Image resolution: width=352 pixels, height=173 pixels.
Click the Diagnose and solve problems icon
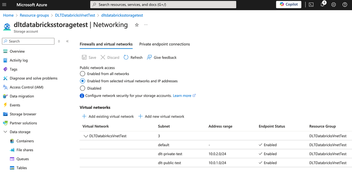pyautogui.click(x=5, y=78)
